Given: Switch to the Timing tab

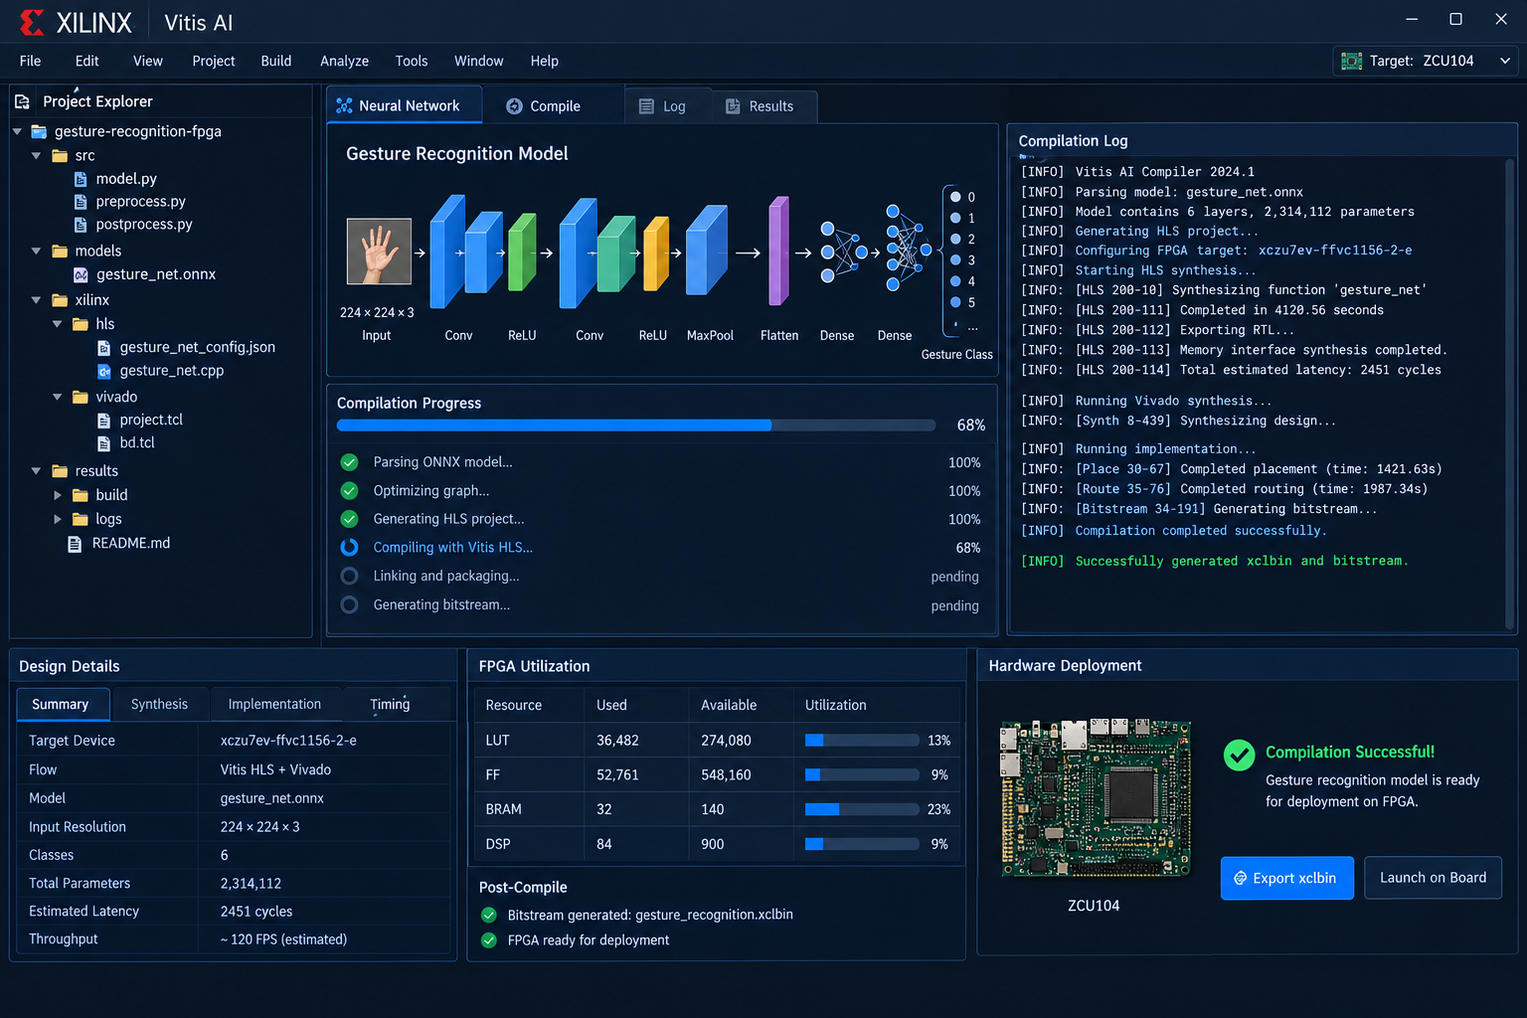Looking at the screenshot, I should point(390,704).
